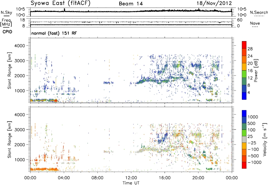
Task: Click the 04:00 time tick label
Action: pos(64,178)
